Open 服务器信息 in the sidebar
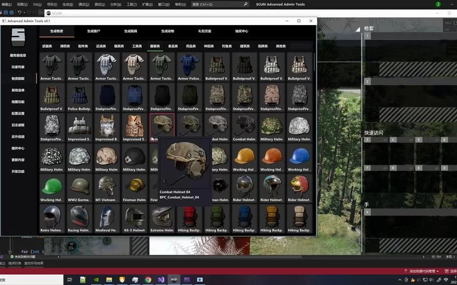This screenshot has height=285, width=457. pos(18,55)
